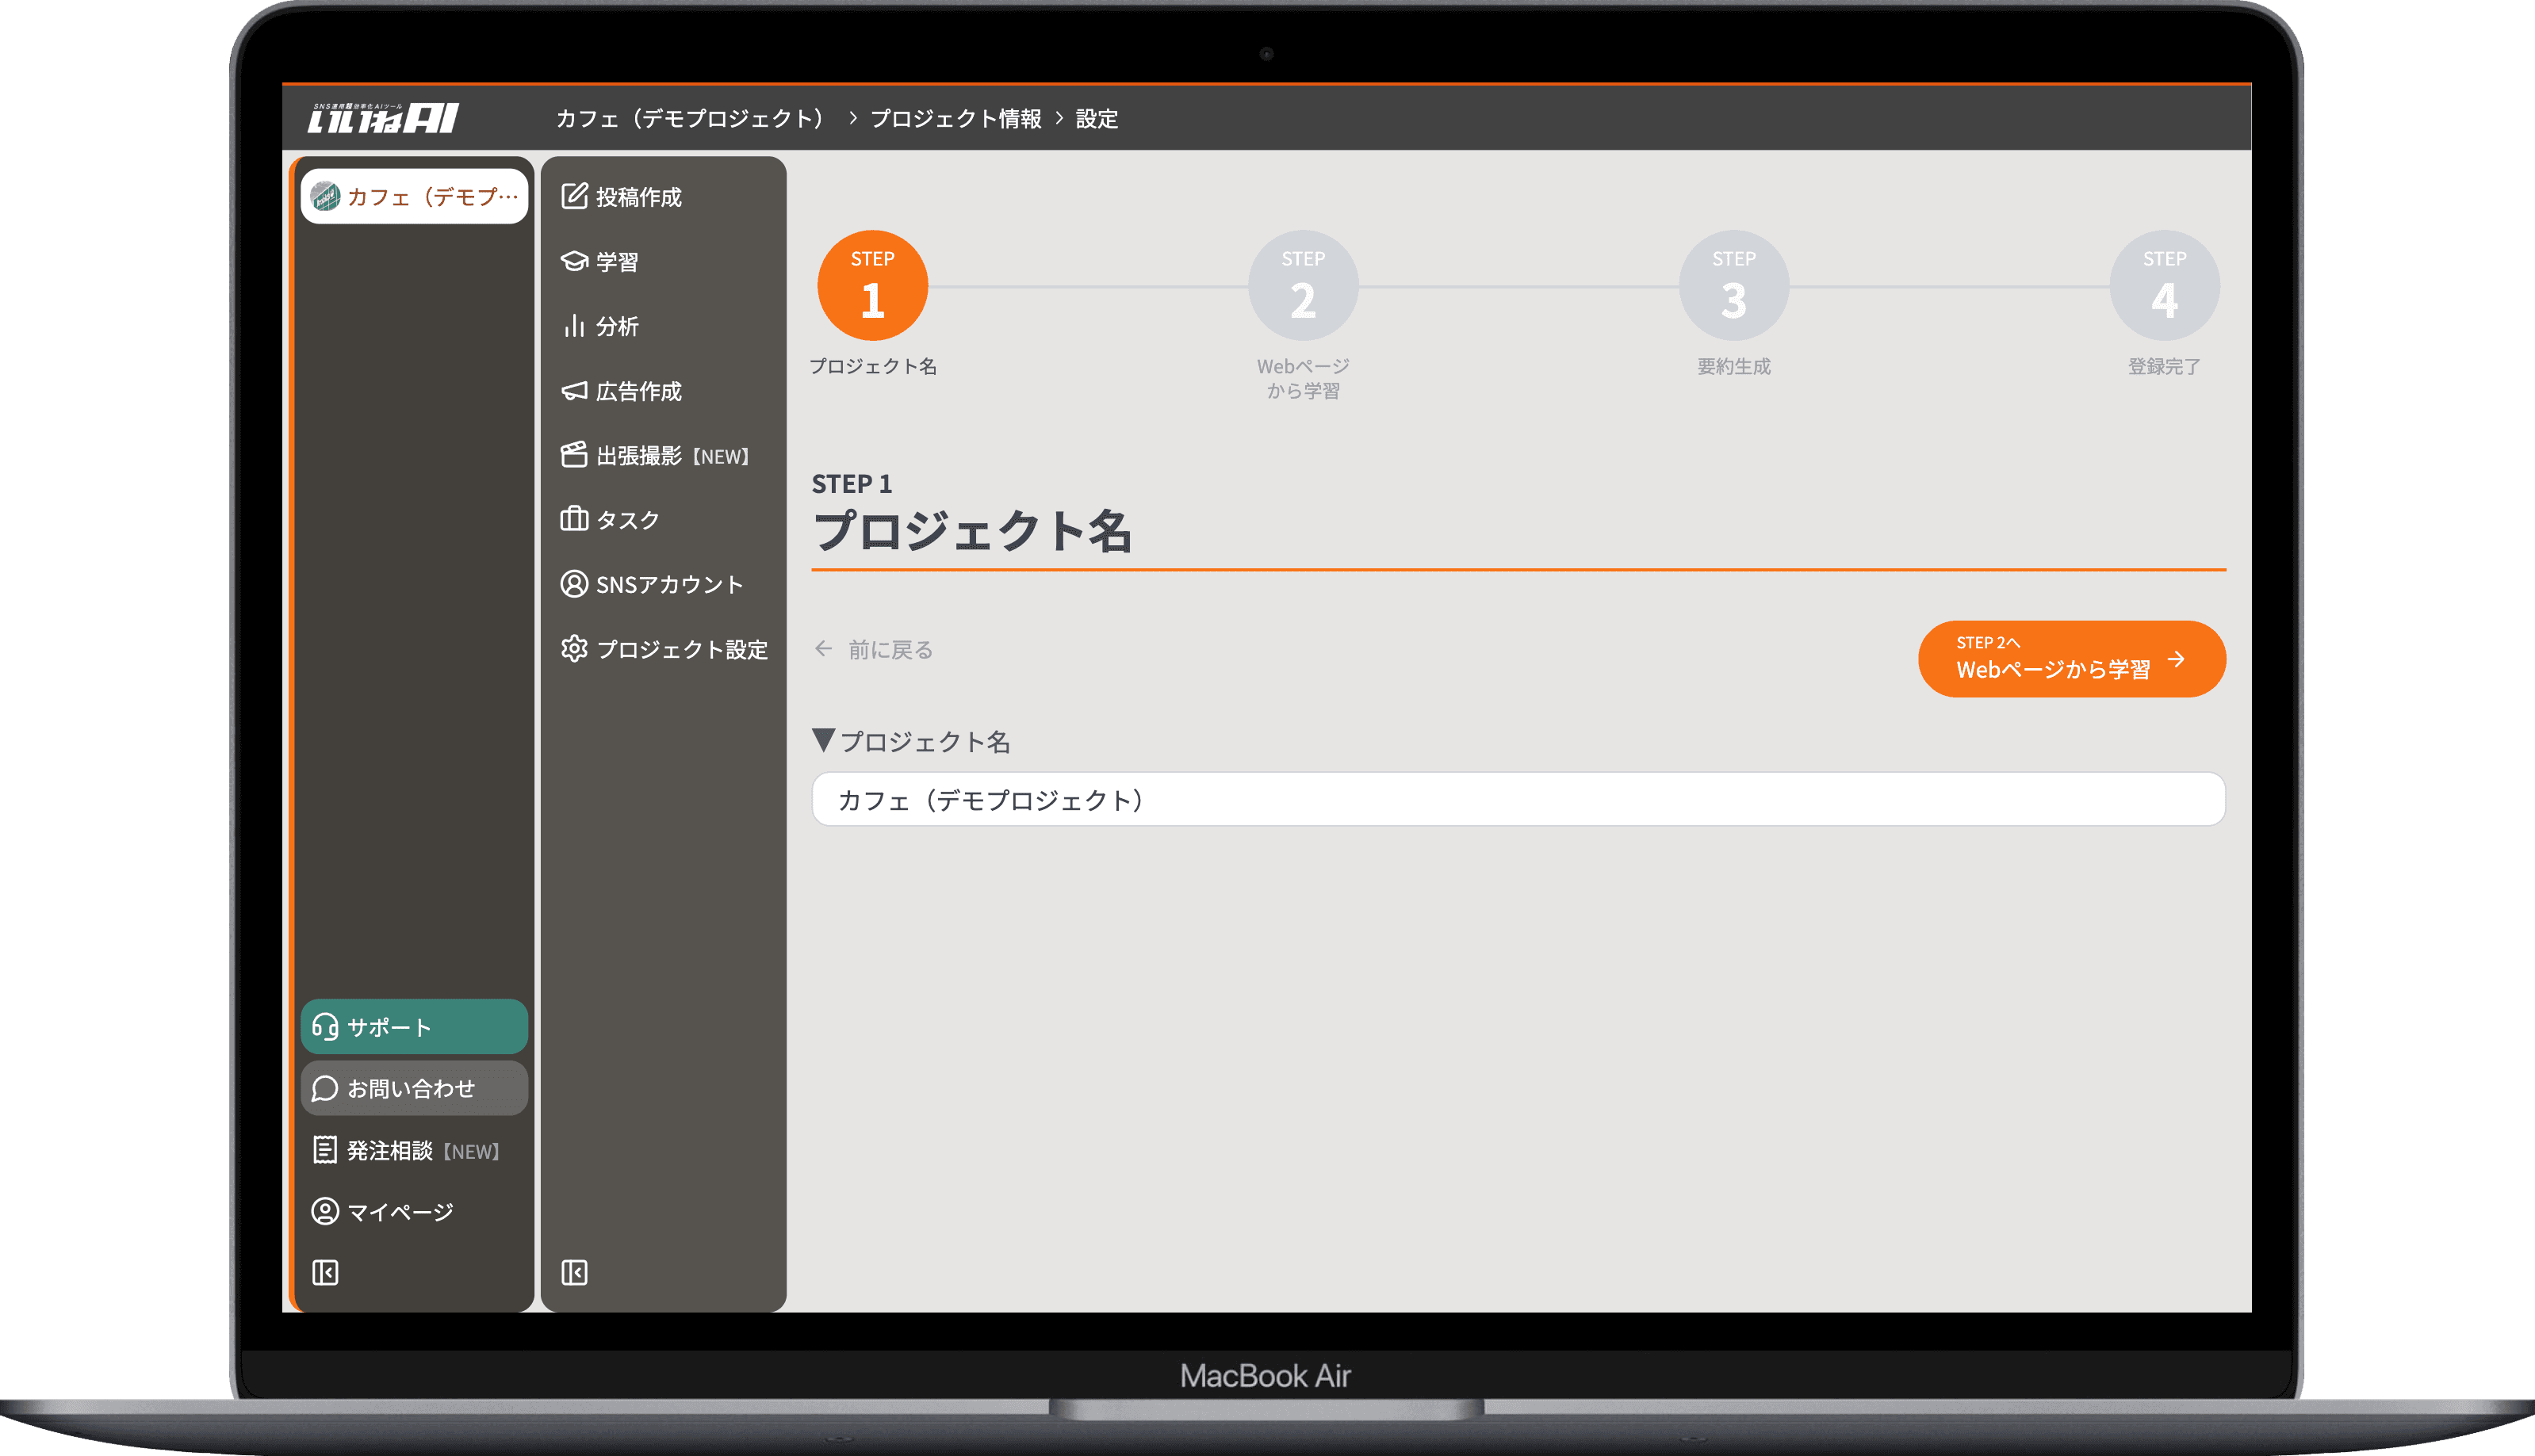
Task: Open お問い合わせ (contact) chat
Action: point(412,1088)
